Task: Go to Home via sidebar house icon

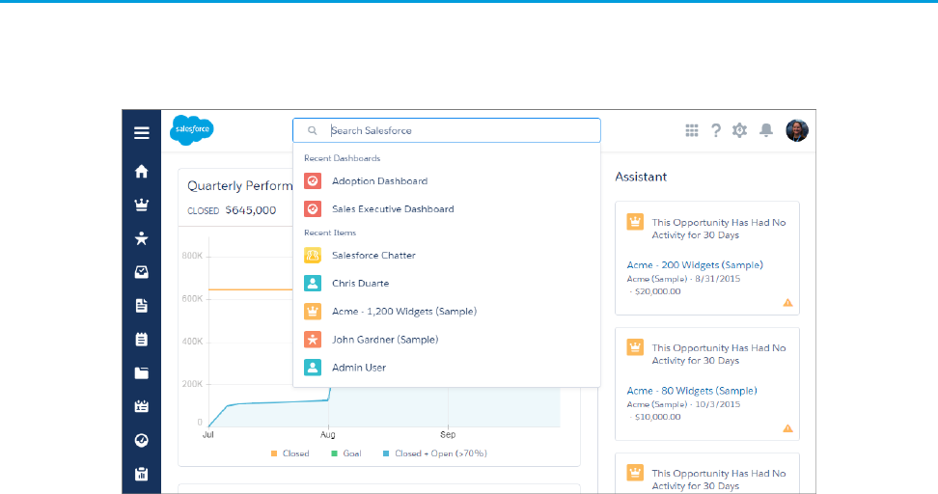Action: click(x=142, y=171)
